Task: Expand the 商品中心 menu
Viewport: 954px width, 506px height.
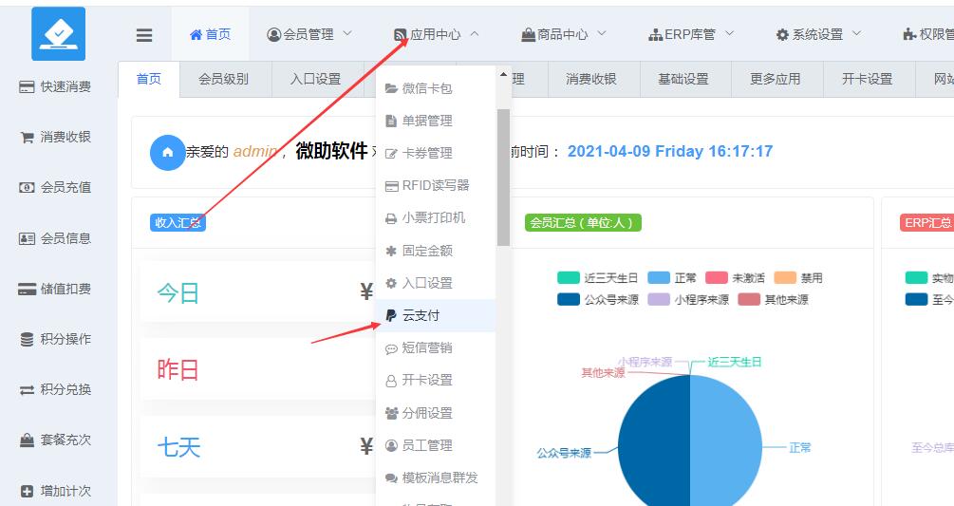Action: point(564,34)
